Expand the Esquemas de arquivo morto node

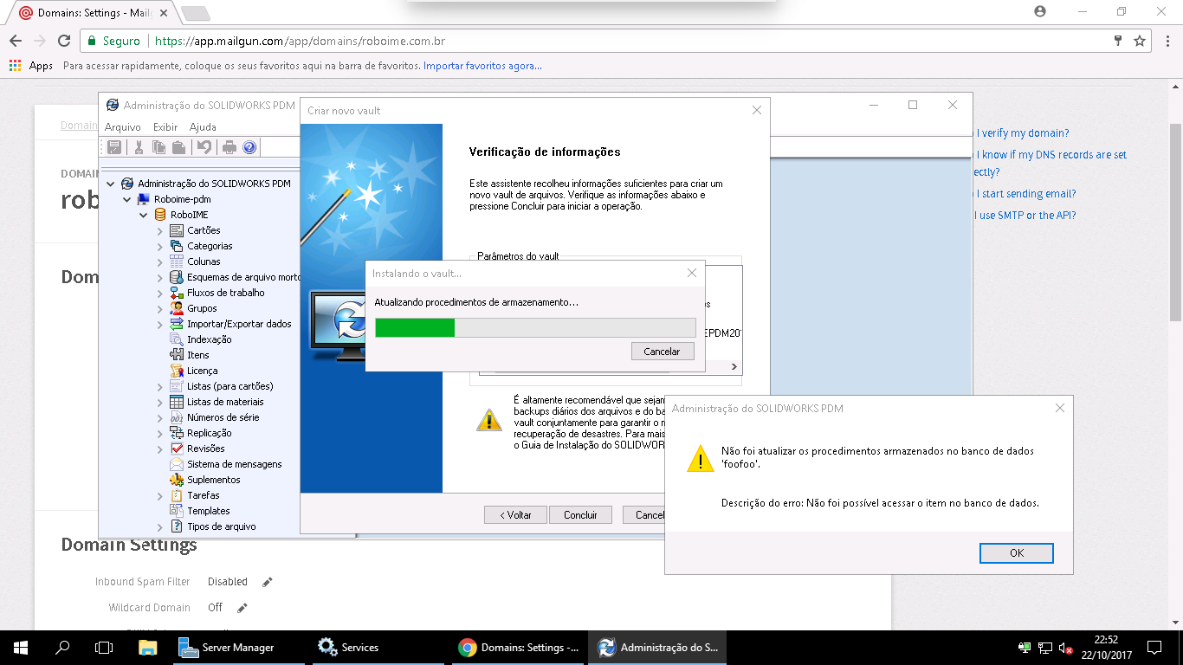tap(160, 277)
